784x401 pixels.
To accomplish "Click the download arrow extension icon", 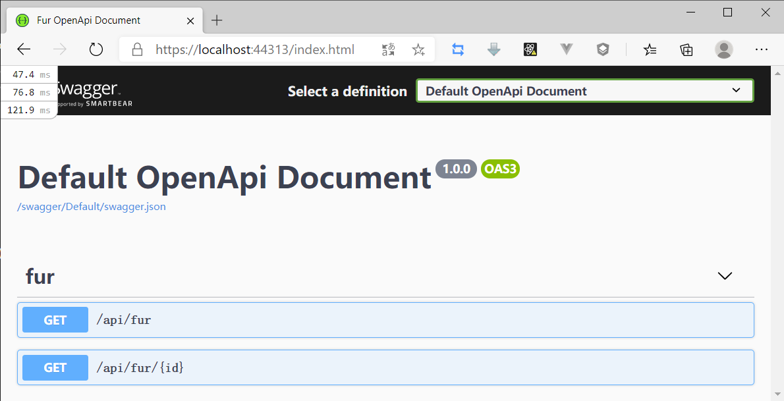I will pos(494,49).
